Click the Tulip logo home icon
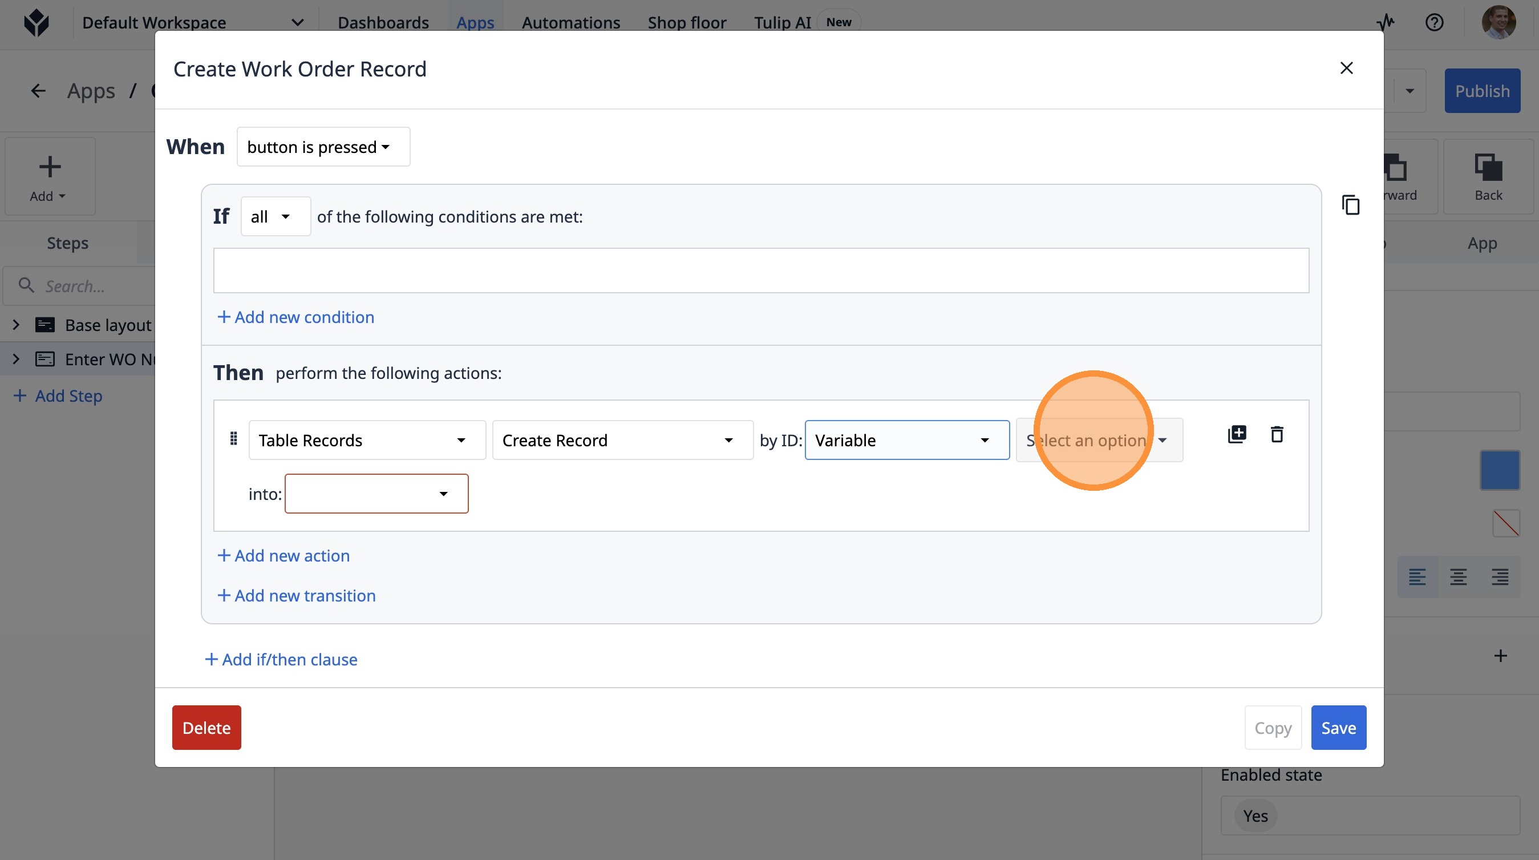The image size is (1539, 860). coord(37,23)
